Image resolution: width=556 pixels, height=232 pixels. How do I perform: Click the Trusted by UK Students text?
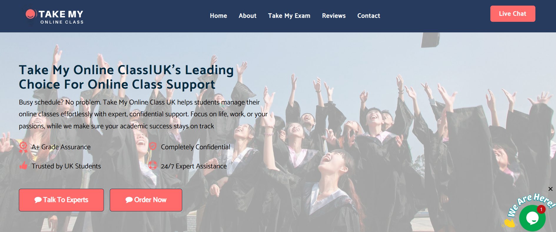pyautogui.click(x=66, y=166)
